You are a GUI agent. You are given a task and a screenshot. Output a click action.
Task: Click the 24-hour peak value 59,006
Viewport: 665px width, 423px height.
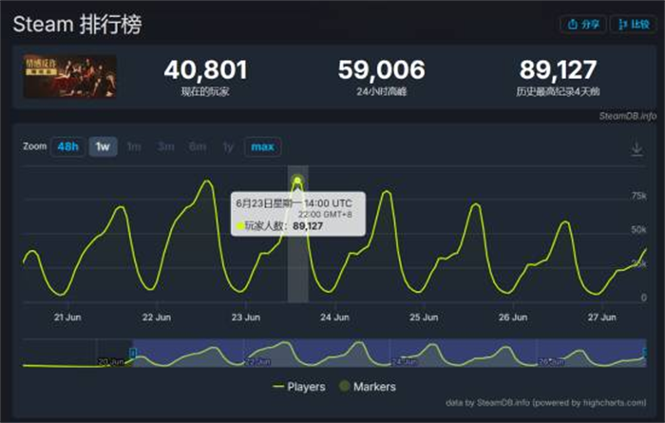(382, 70)
